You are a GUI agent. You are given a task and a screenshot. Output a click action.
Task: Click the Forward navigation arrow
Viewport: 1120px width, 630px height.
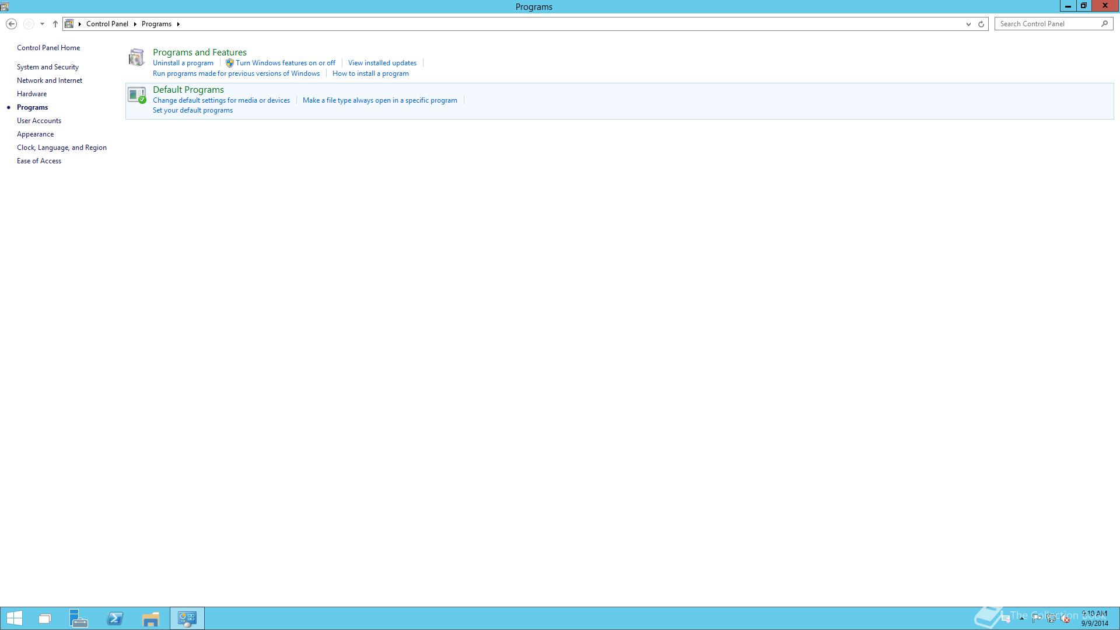(x=28, y=24)
